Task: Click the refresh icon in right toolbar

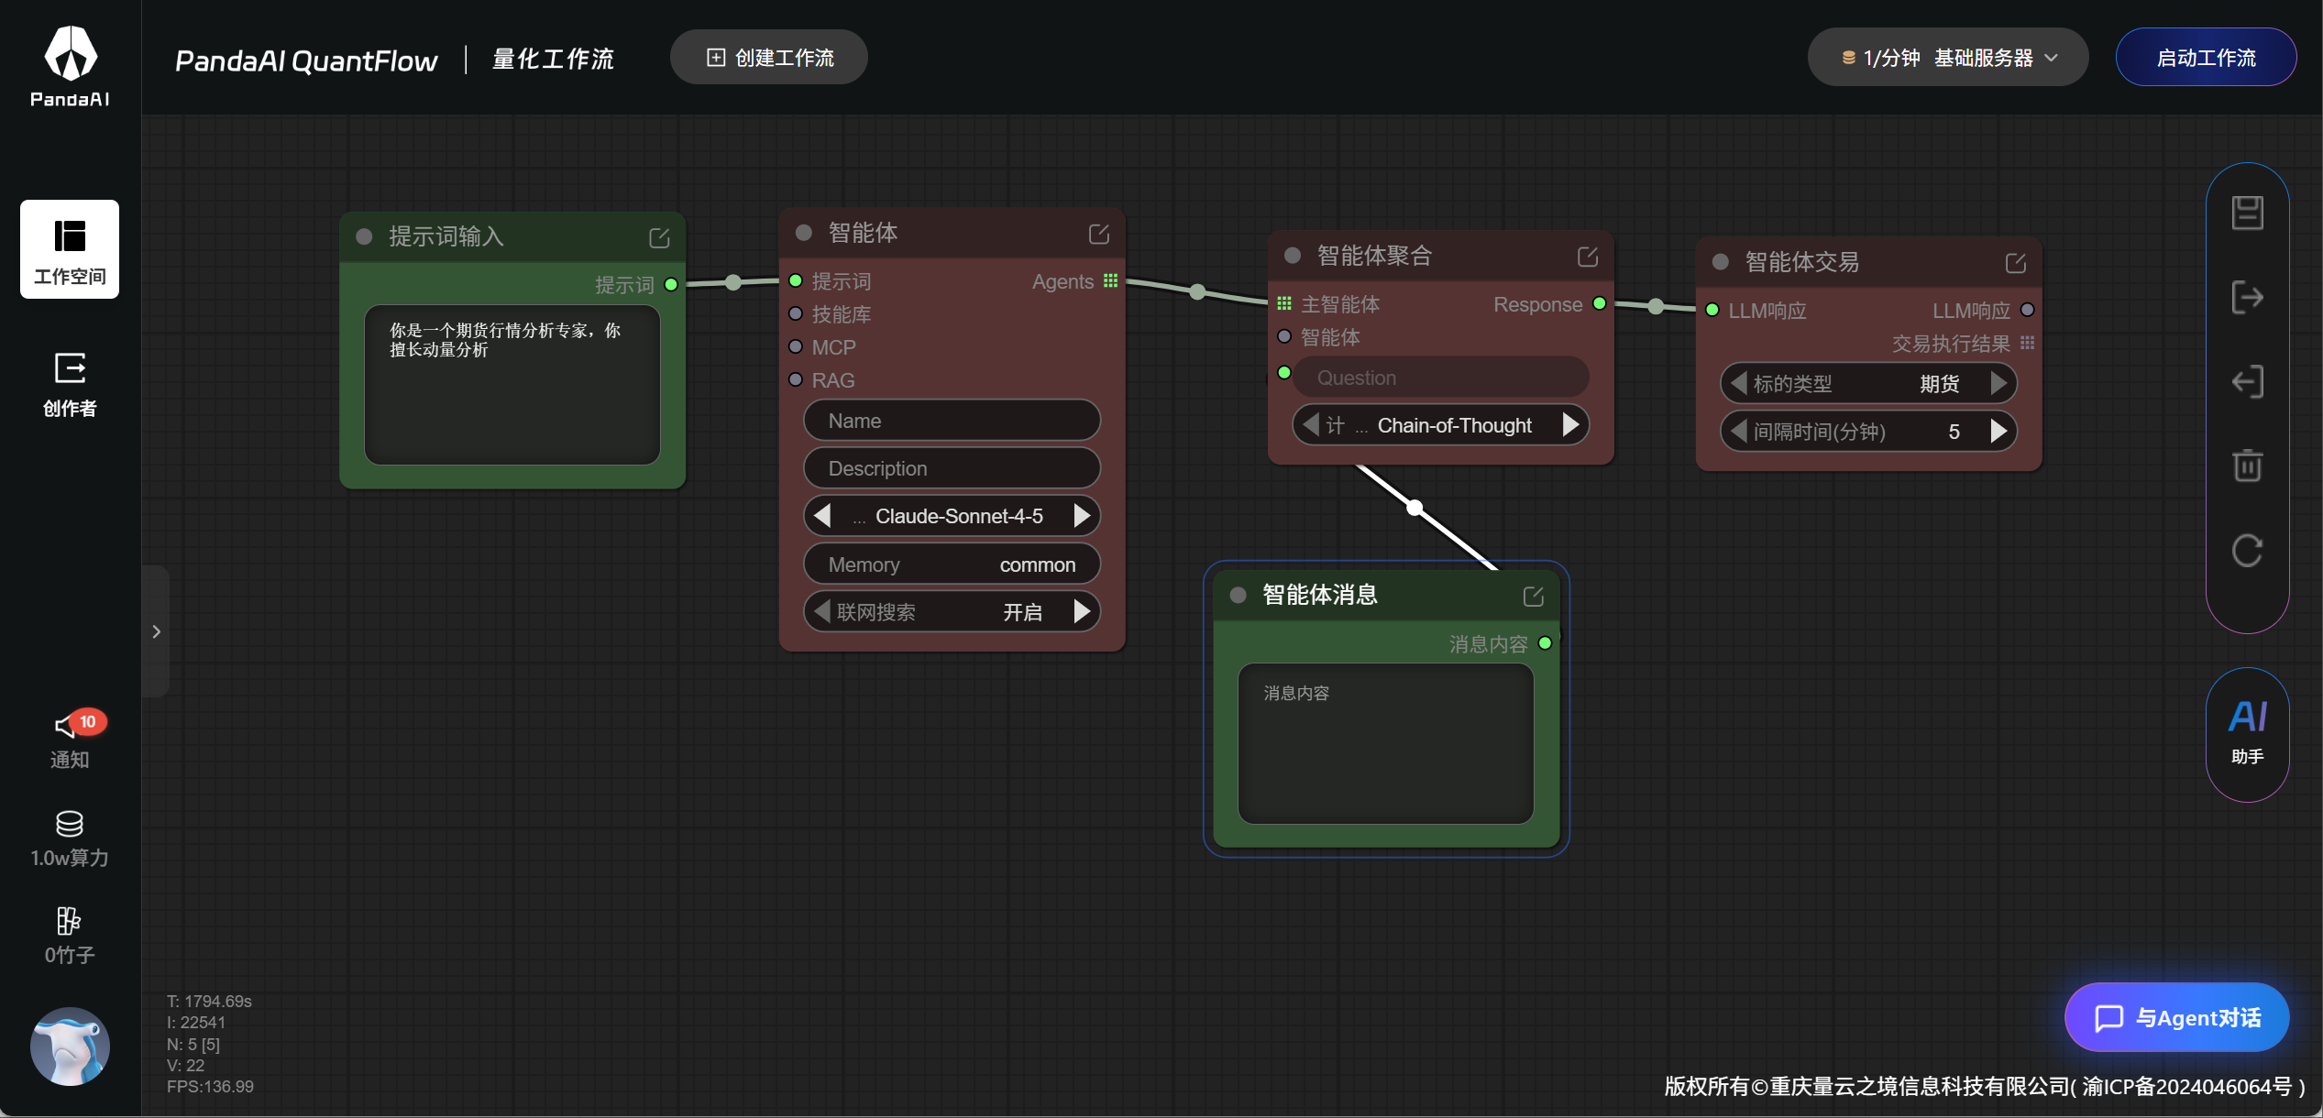Action: pos(2247,550)
